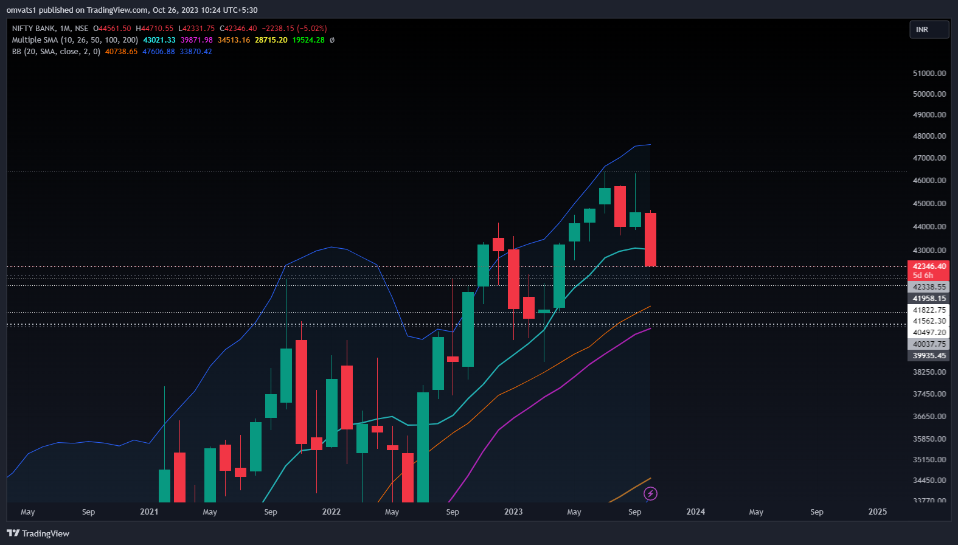Click the BB basis value 40738.65
The image size is (958, 545).
(122, 52)
